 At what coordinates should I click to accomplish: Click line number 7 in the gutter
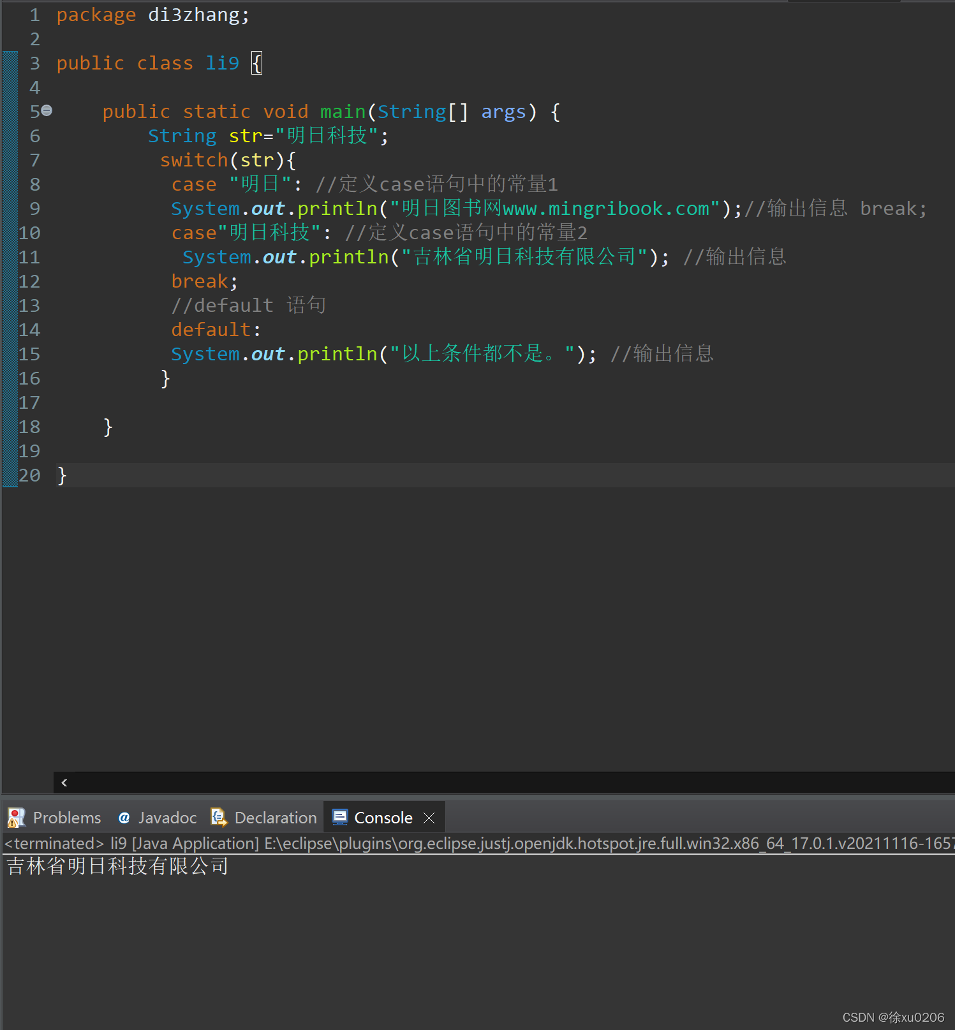[35, 160]
